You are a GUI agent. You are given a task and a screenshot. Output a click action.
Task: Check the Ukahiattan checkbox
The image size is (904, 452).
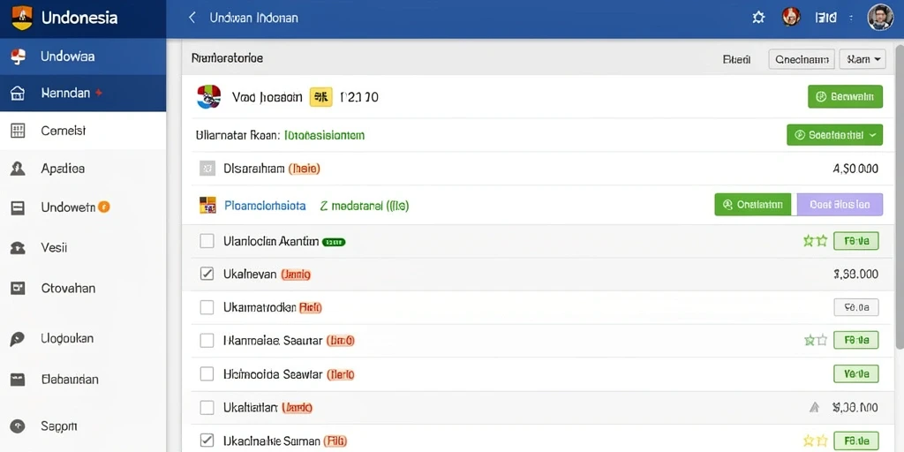point(207,408)
